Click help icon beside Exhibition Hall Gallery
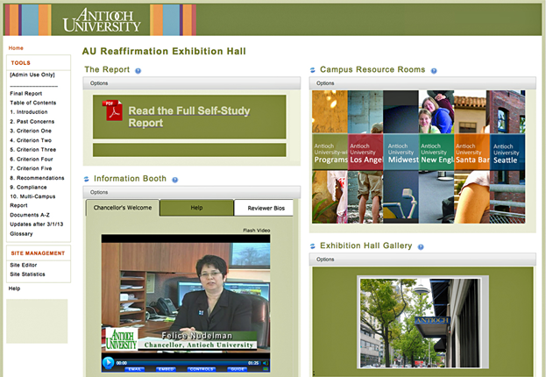This screenshot has height=377, width=546. pos(421,247)
